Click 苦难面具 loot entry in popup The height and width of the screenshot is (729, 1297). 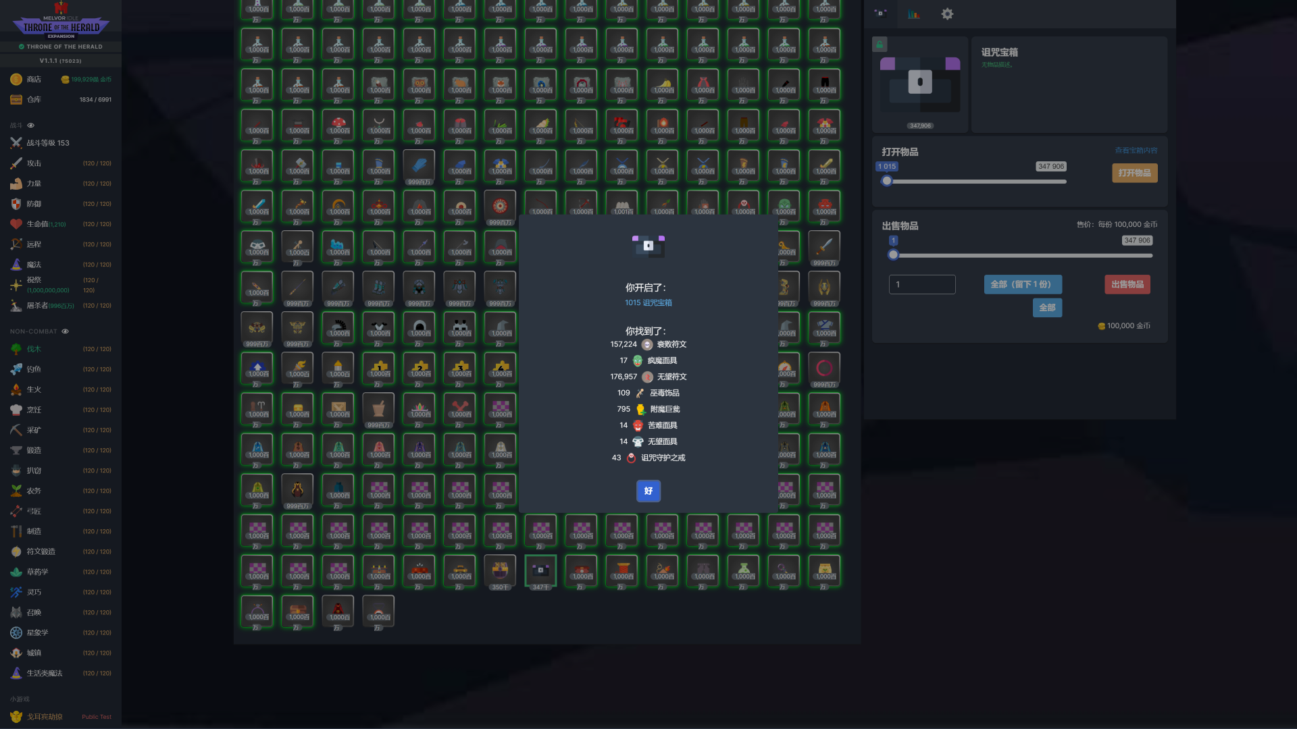648,425
